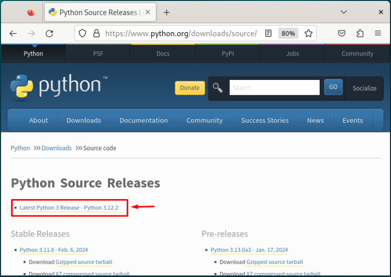This screenshot has width=391, height=277.
Task: Open the extensions puzzle icon
Action: (360, 33)
